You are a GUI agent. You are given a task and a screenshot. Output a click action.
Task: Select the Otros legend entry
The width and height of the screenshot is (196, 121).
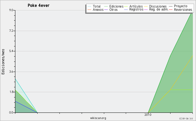[x=113, y=9]
